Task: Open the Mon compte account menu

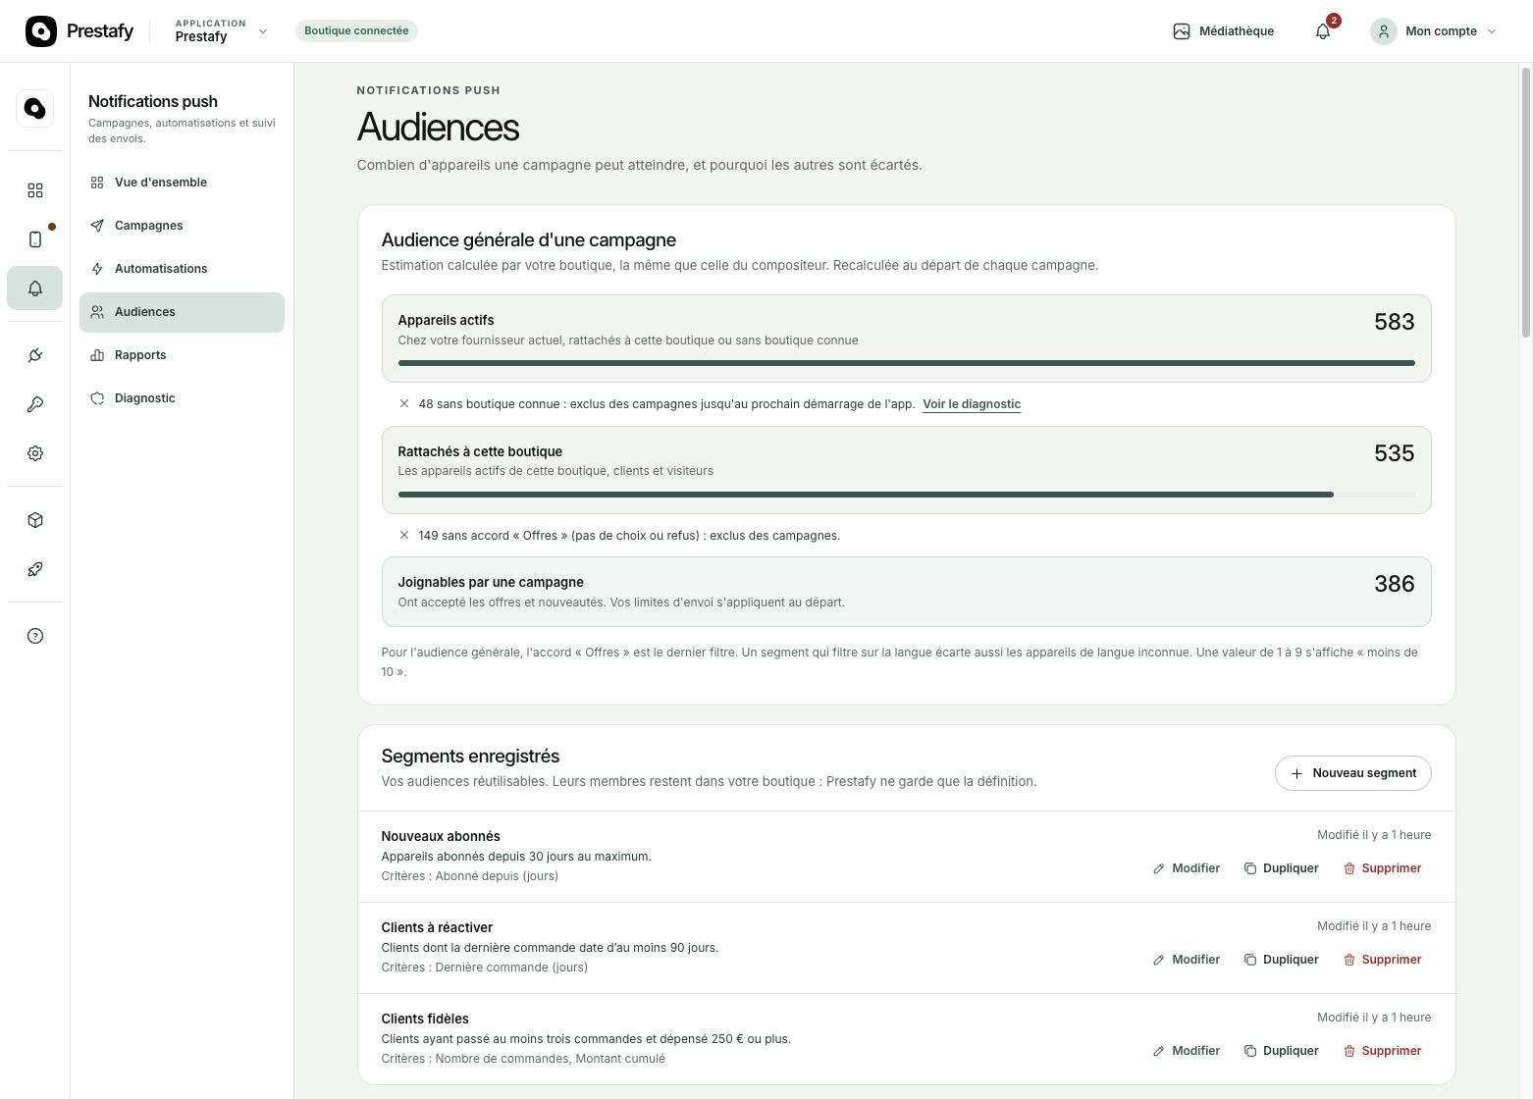Action: coord(1434,31)
